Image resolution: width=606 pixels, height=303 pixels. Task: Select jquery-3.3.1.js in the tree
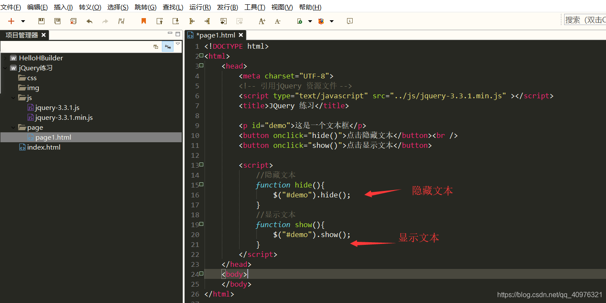point(54,107)
